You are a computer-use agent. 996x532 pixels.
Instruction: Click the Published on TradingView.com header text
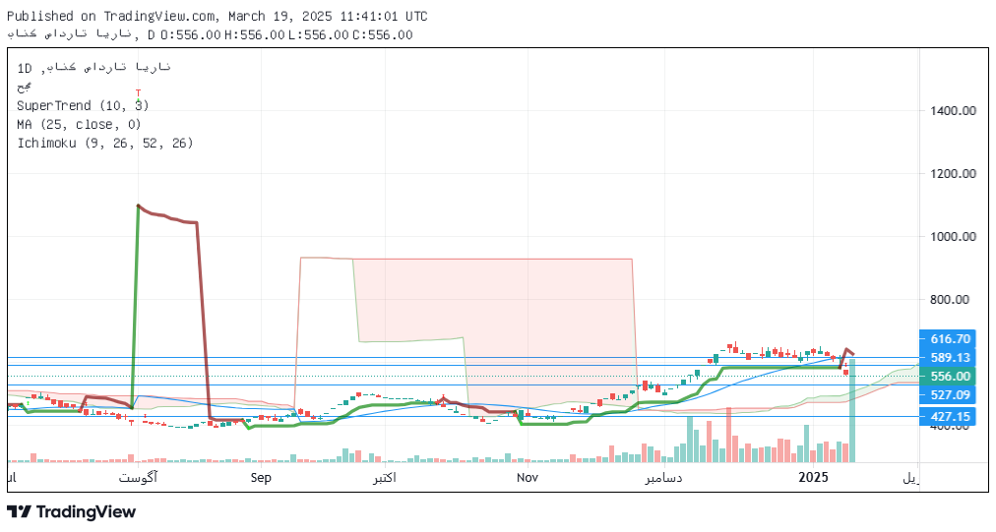pyautogui.click(x=217, y=16)
